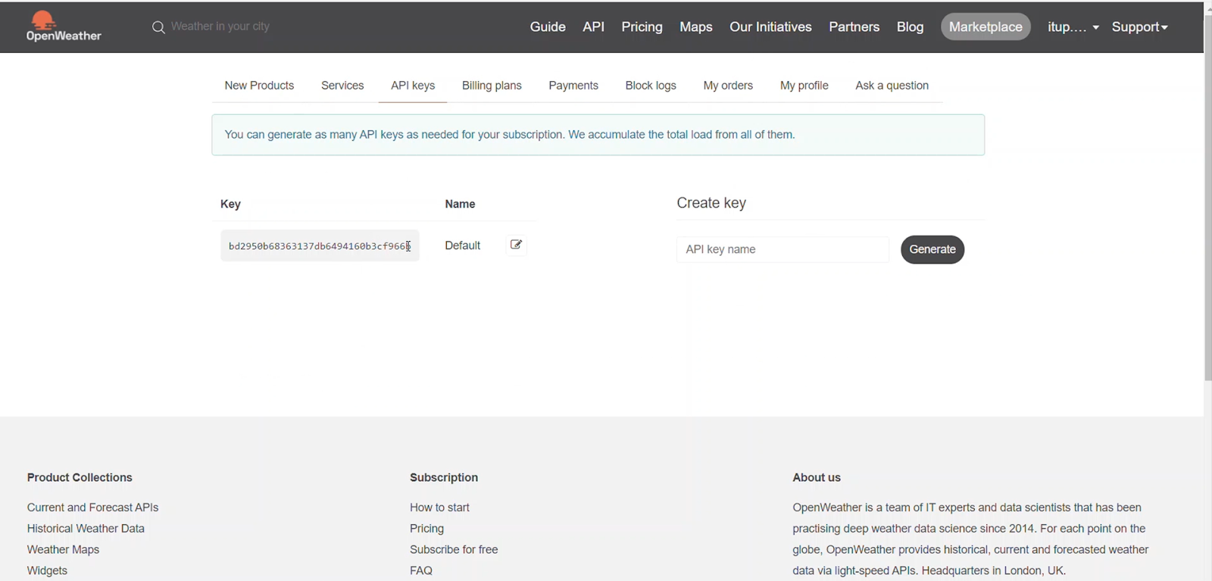
Task: Open How to start footer link
Action: click(x=439, y=508)
